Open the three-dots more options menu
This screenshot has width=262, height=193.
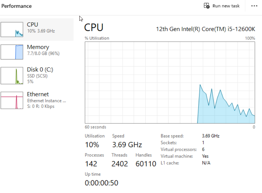point(254,6)
